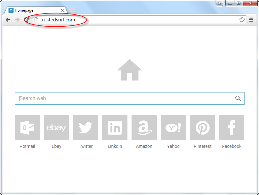Click the gray home logo
The width and height of the screenshot is (259, 195).
[x=130, y=70]
